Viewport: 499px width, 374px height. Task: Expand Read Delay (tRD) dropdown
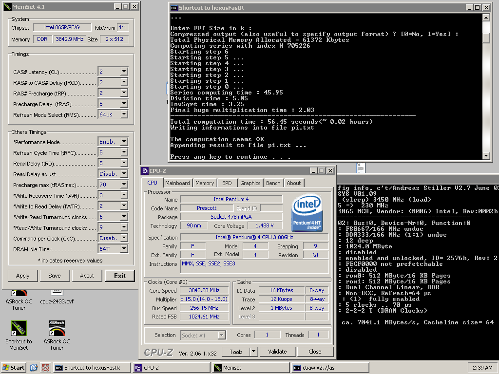coord(124,163)
